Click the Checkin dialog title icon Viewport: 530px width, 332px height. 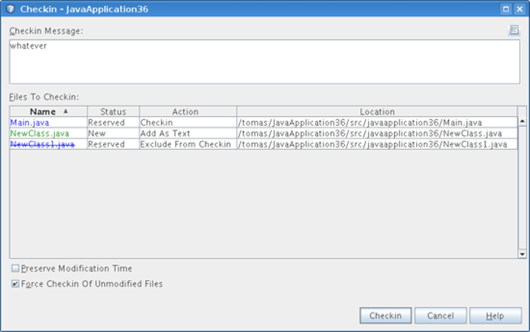[10, 9]
